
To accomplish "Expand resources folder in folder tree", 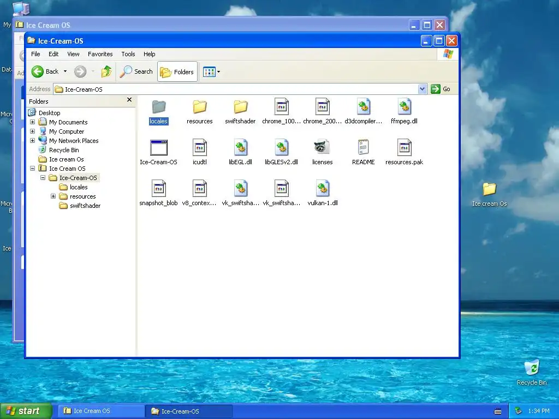I will point(53,196).
